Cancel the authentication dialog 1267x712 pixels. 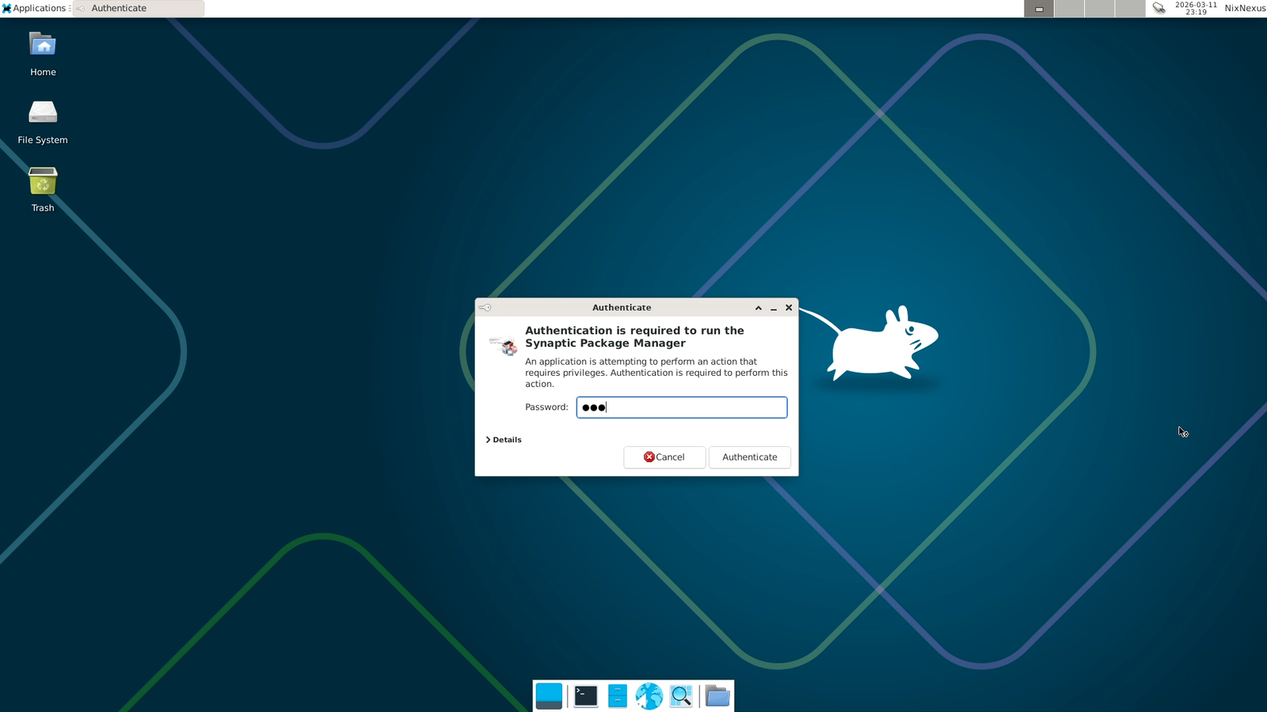(x=664, y=457)
